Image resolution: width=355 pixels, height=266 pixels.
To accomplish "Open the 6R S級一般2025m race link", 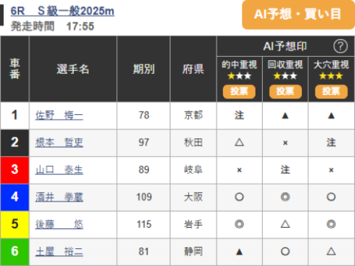I will point(62,11).
